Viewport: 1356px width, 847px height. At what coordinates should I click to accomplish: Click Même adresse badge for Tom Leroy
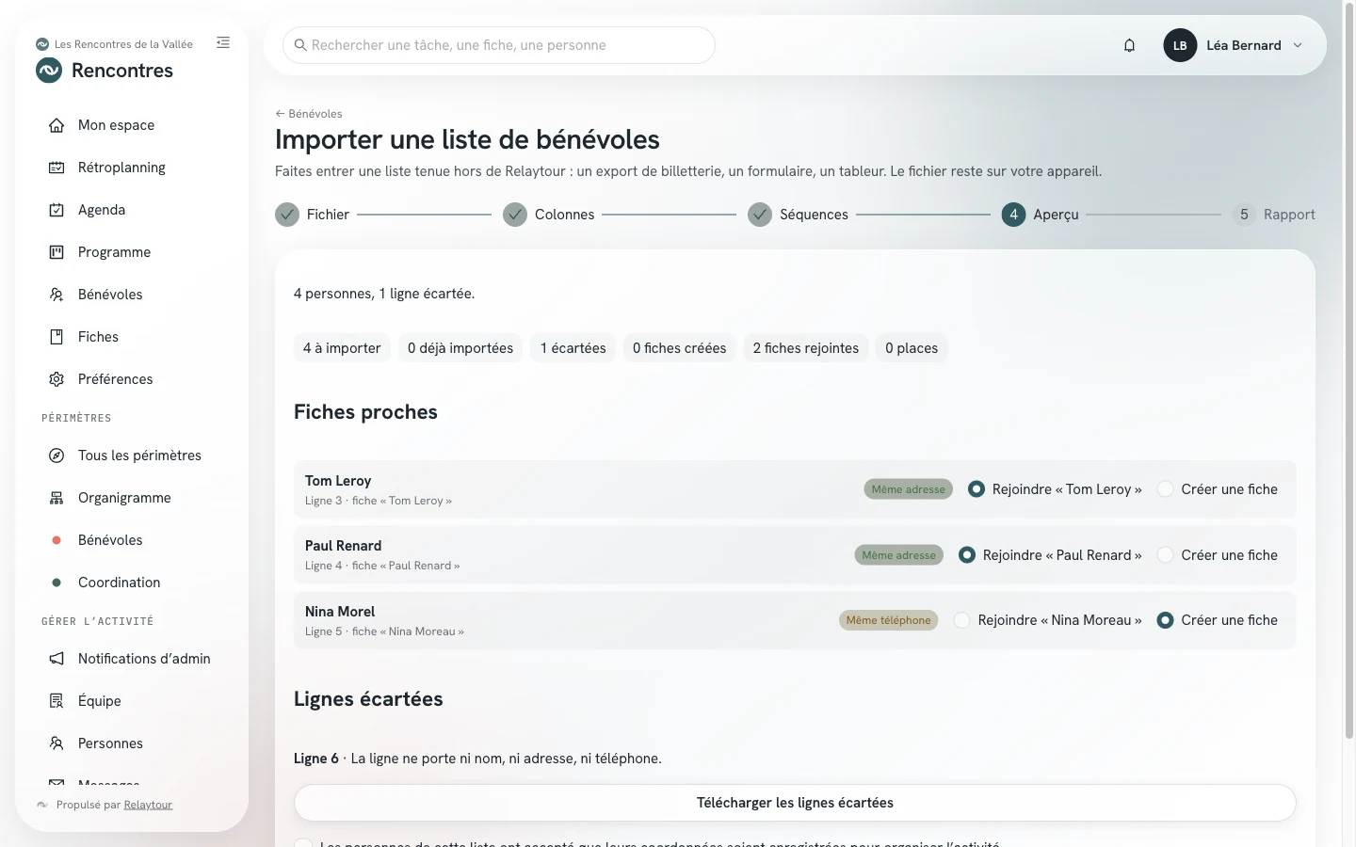click(909, 489)
